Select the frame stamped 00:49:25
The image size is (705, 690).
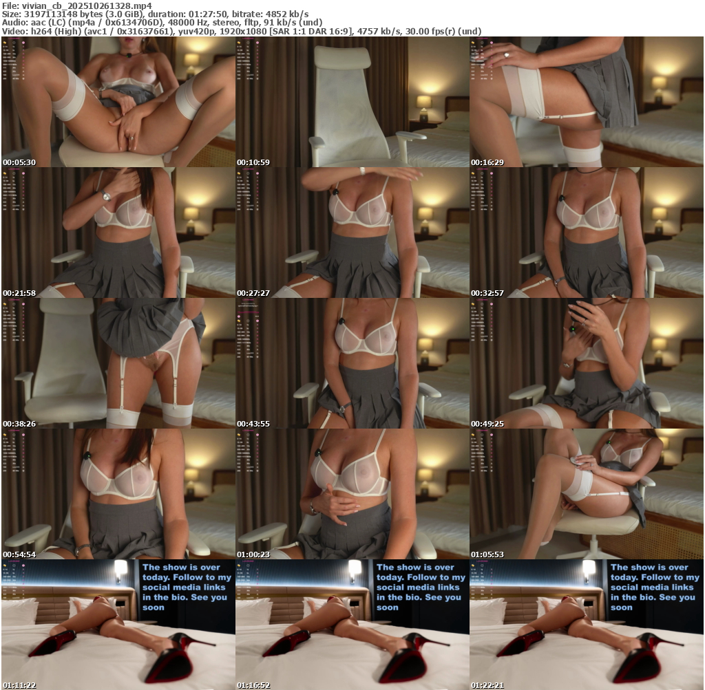click(587, 363)
